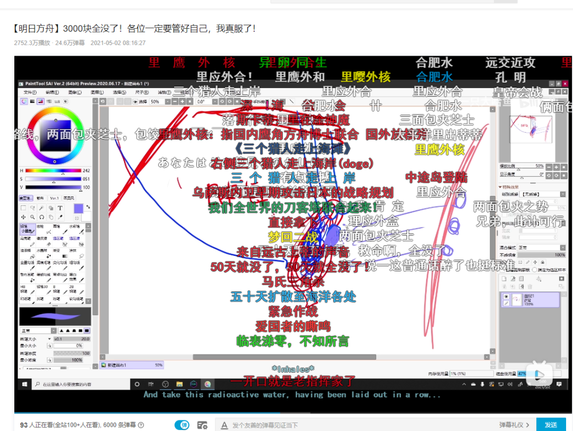This screenshot has width=573, height=431.
Task: Click the Undo arrow in SAI toolbar
Action: tap(103, 101)
